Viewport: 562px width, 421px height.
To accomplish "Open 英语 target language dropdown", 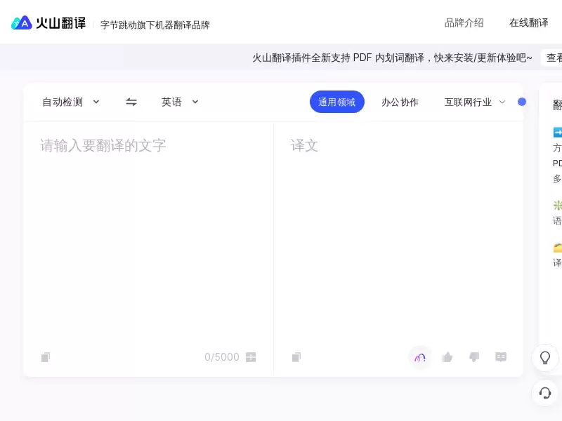I will point(180,102).
